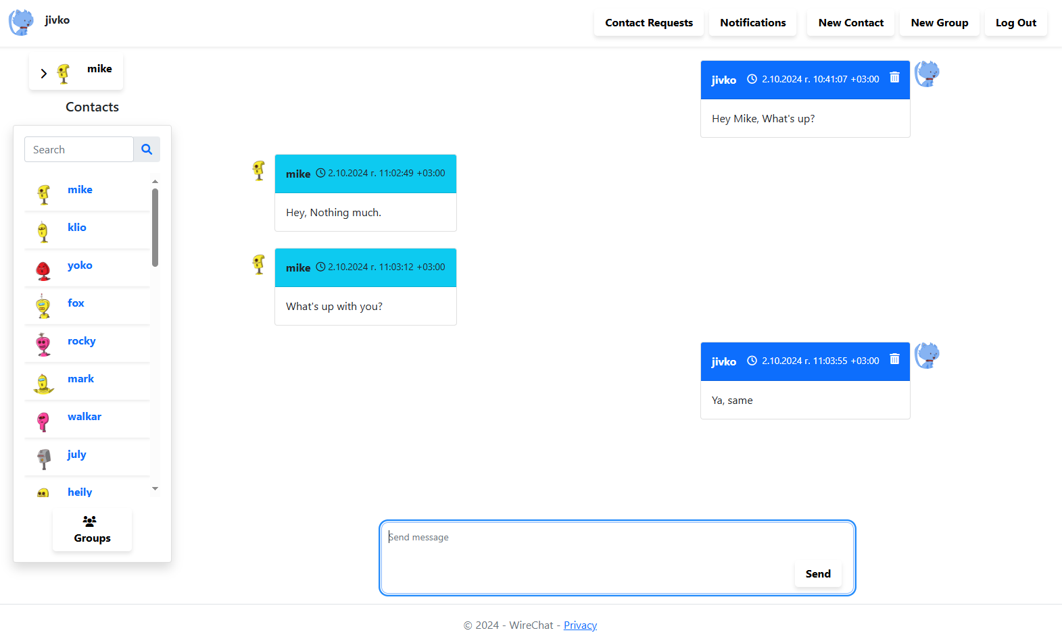Delete jivko's 'Ya, same' message via trash icon
The width and height of the screenshot is (1062, 641).
894,359
